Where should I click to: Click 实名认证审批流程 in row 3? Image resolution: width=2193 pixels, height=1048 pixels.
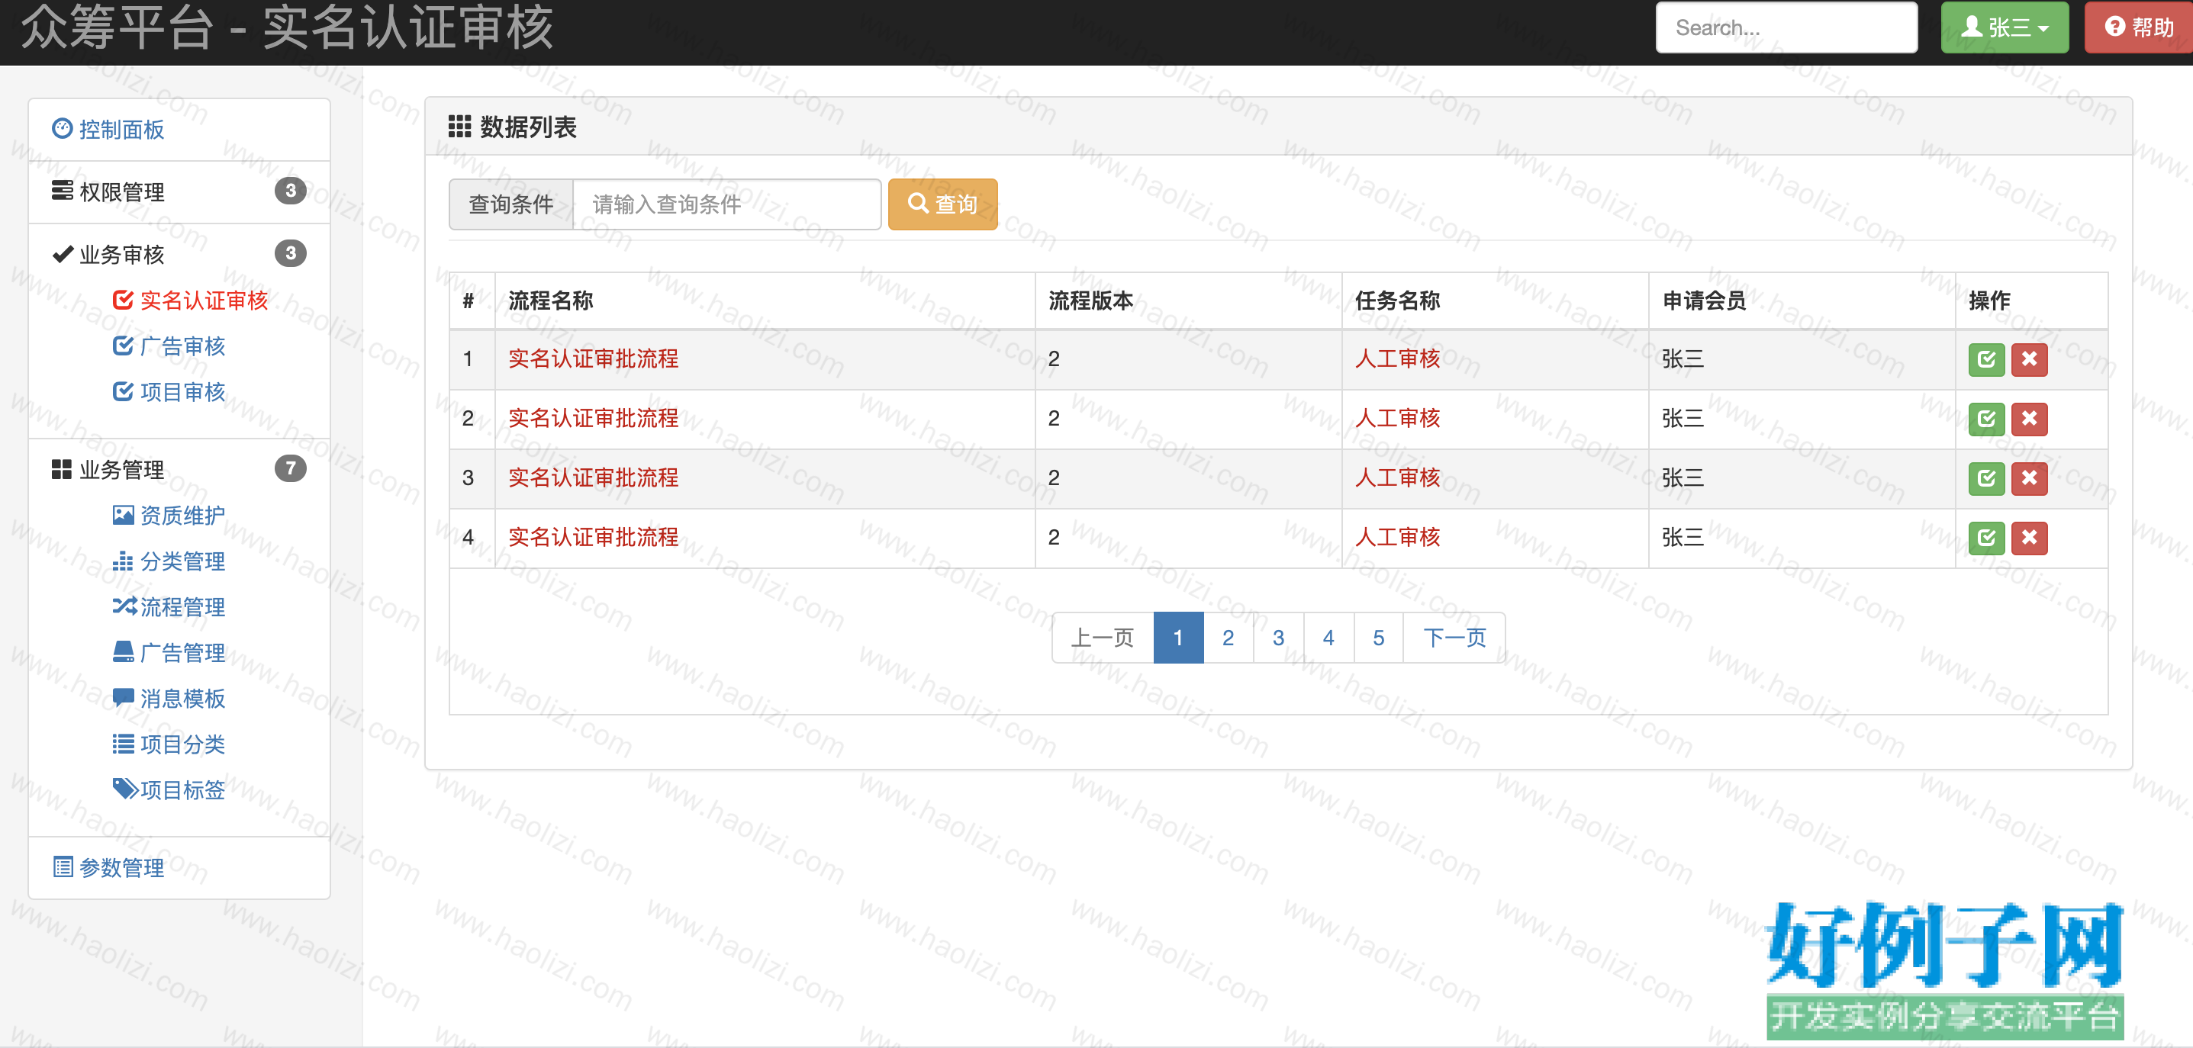tap(594, 478)
